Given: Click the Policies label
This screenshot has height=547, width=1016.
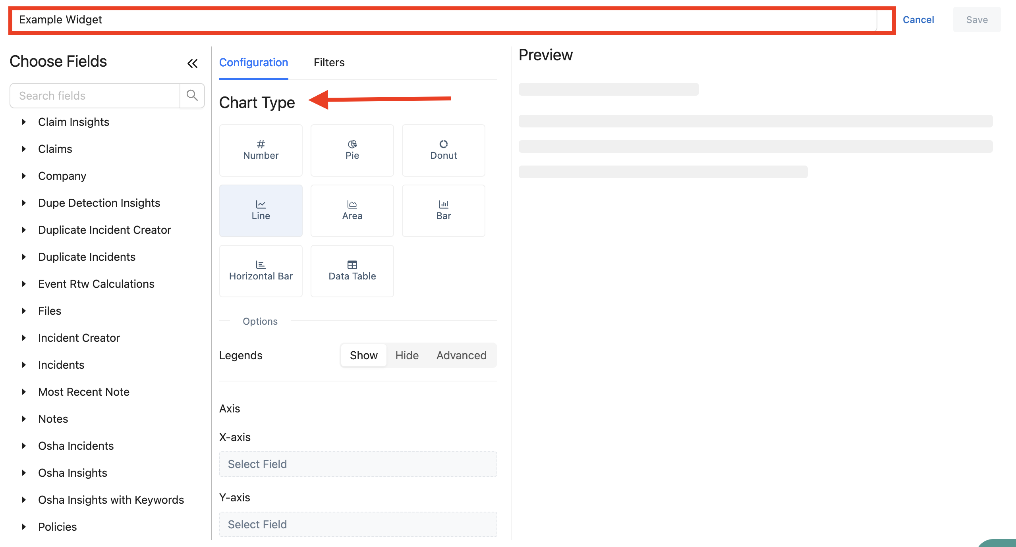Looking at the screenshot, I should pos(57,527).
